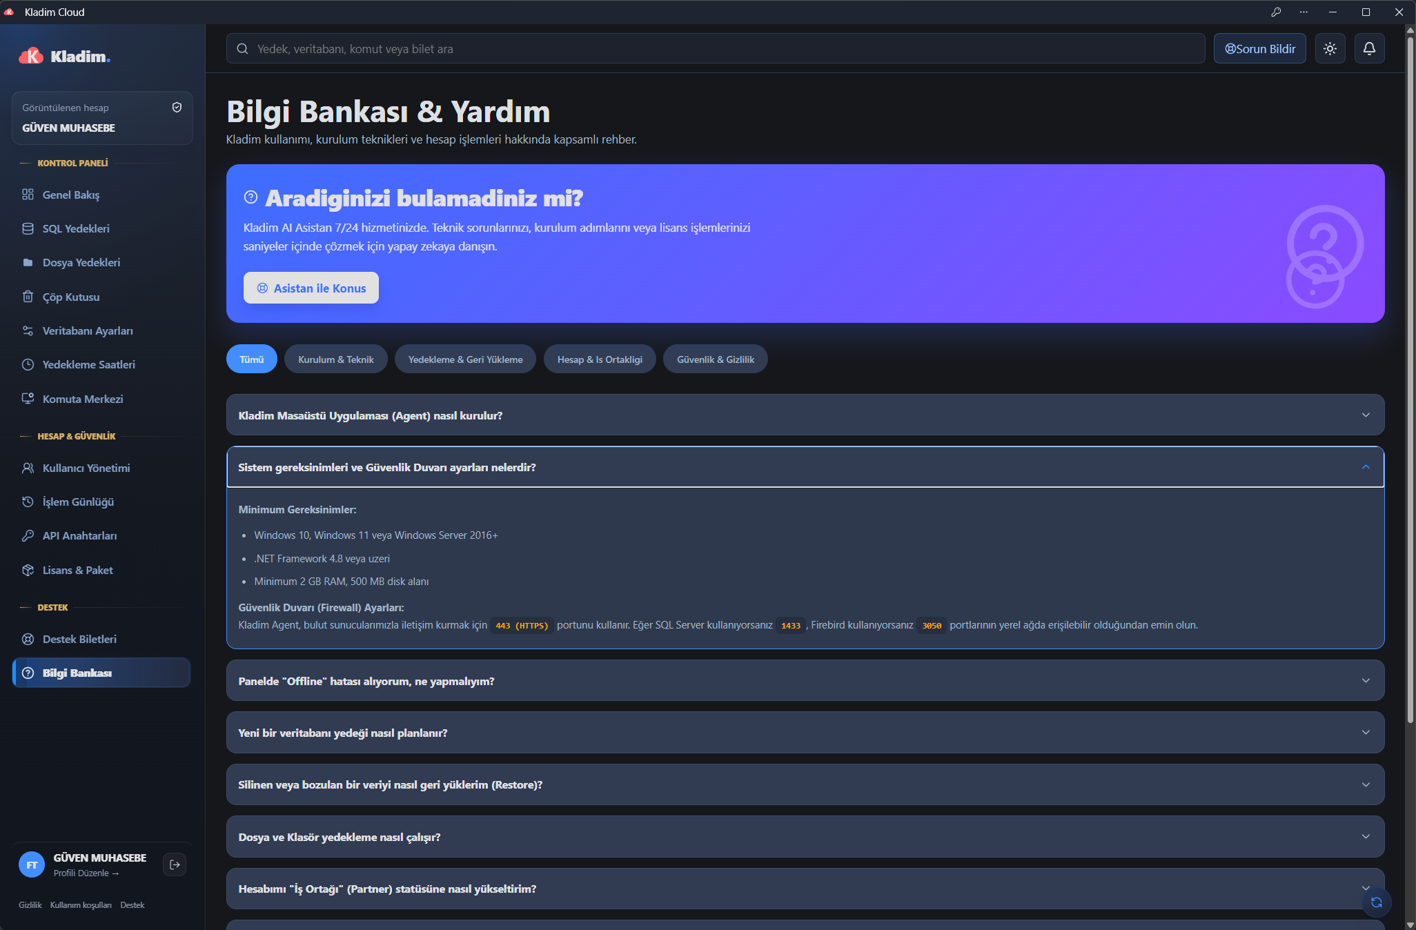Click the Dosya Yedekleri folder icon
Image resolution: width=1416 pixels, height=930 pixels.
click(x=28, y=262)
